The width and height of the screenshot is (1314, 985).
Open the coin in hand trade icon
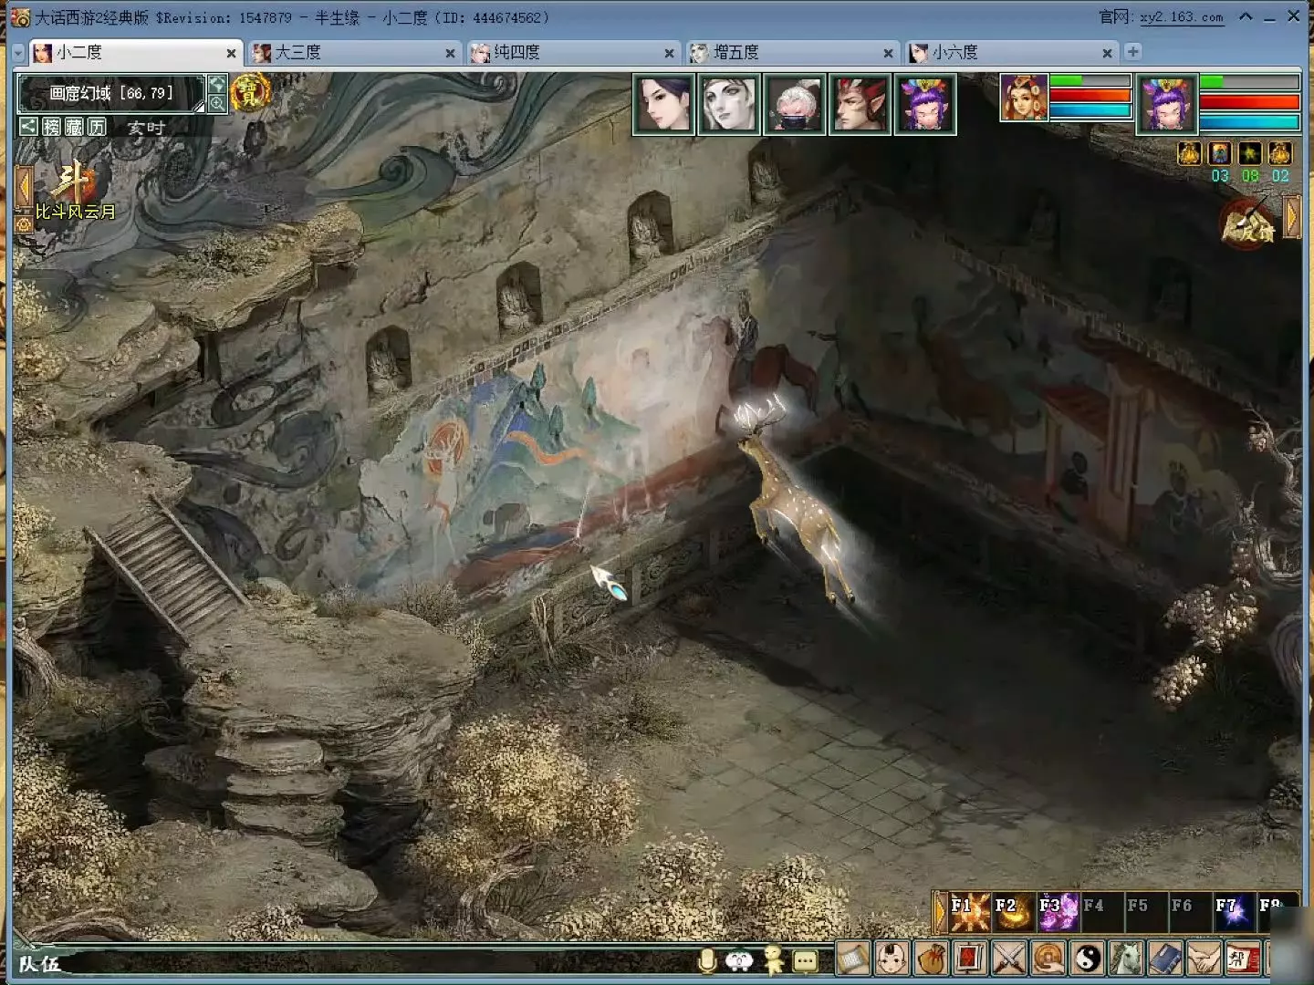(1048, 959)
